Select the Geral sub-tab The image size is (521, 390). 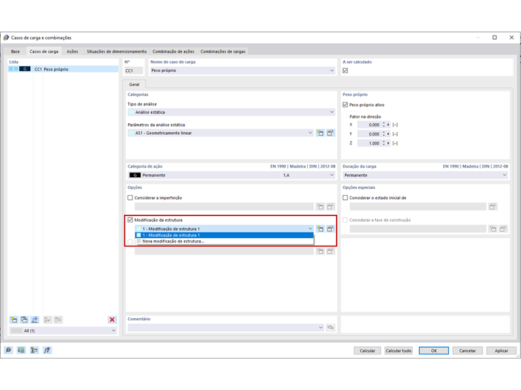click(134, 85)
